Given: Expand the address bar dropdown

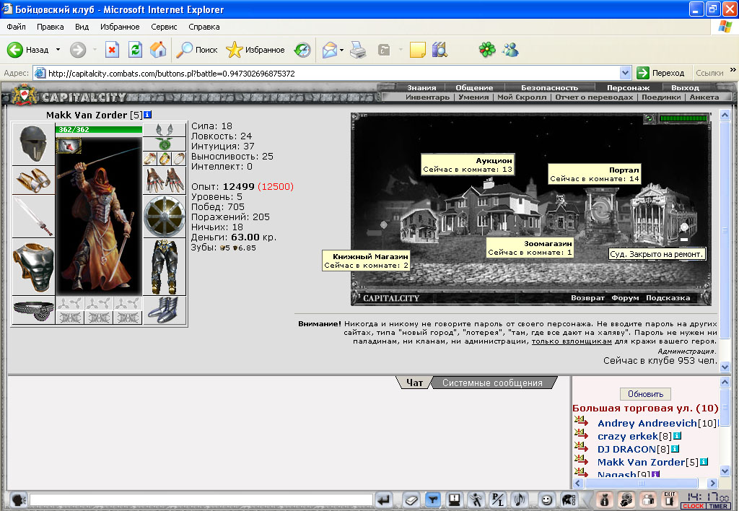Looking at the screenshot, I should pos(625,73).
